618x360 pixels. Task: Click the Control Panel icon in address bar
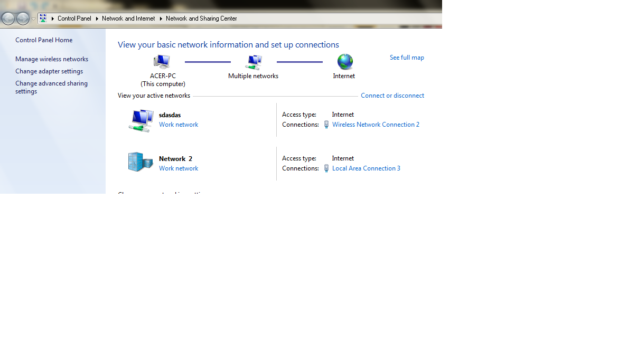43,18
